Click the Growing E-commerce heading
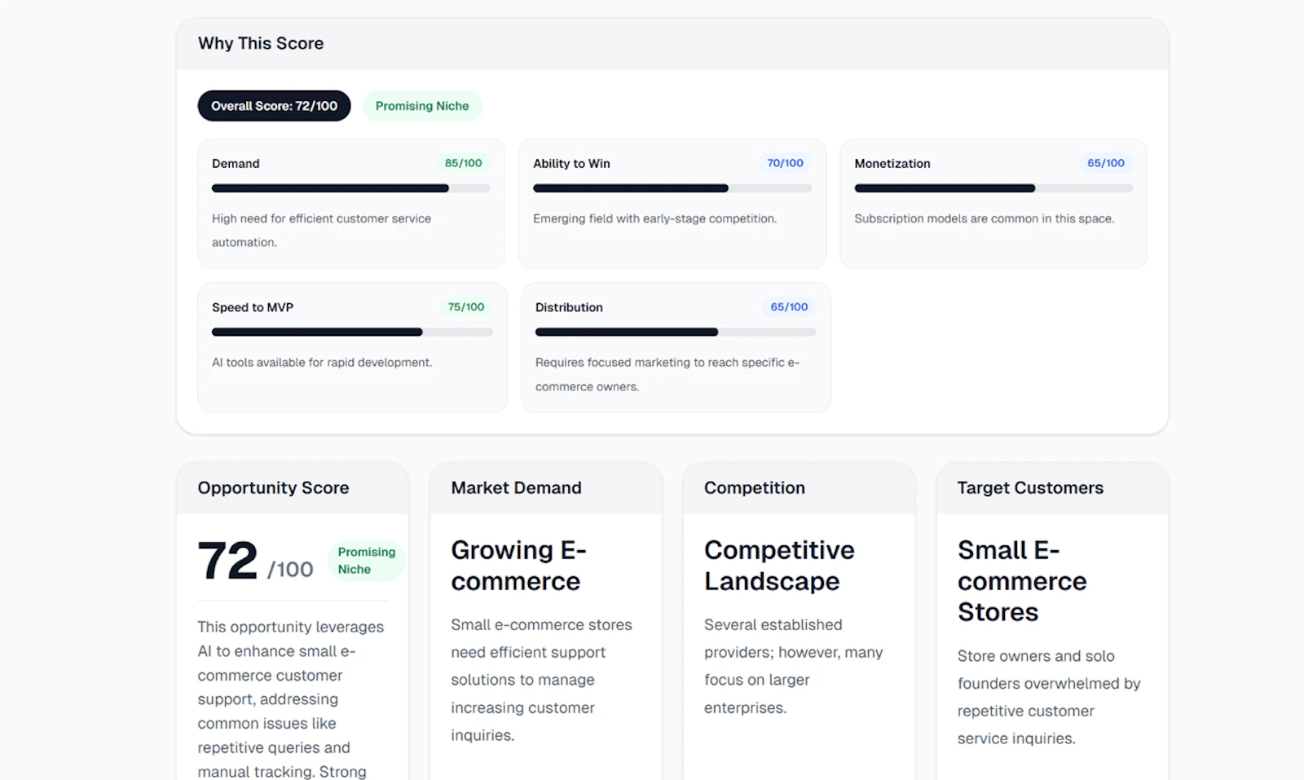 [x=519, y=566]
